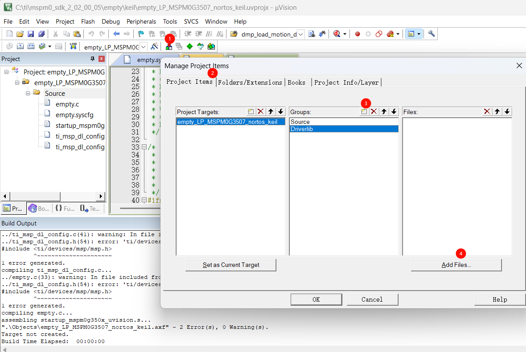Open the target selection dropdown
This screenshot has height=352, width=526.
tap(144, 47)
